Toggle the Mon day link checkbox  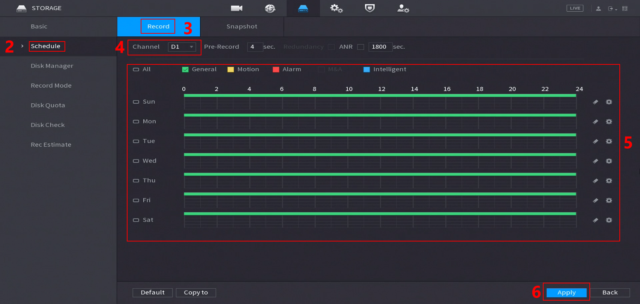tap(136, 122)
